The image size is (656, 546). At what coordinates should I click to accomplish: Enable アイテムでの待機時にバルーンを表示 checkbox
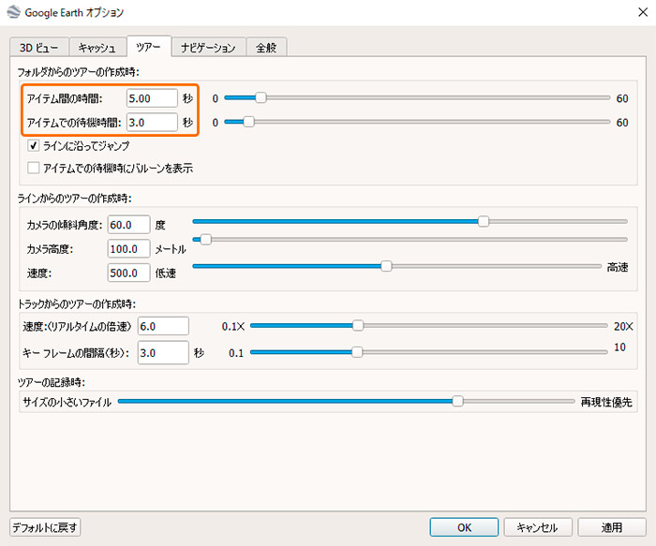pos(34,168)
